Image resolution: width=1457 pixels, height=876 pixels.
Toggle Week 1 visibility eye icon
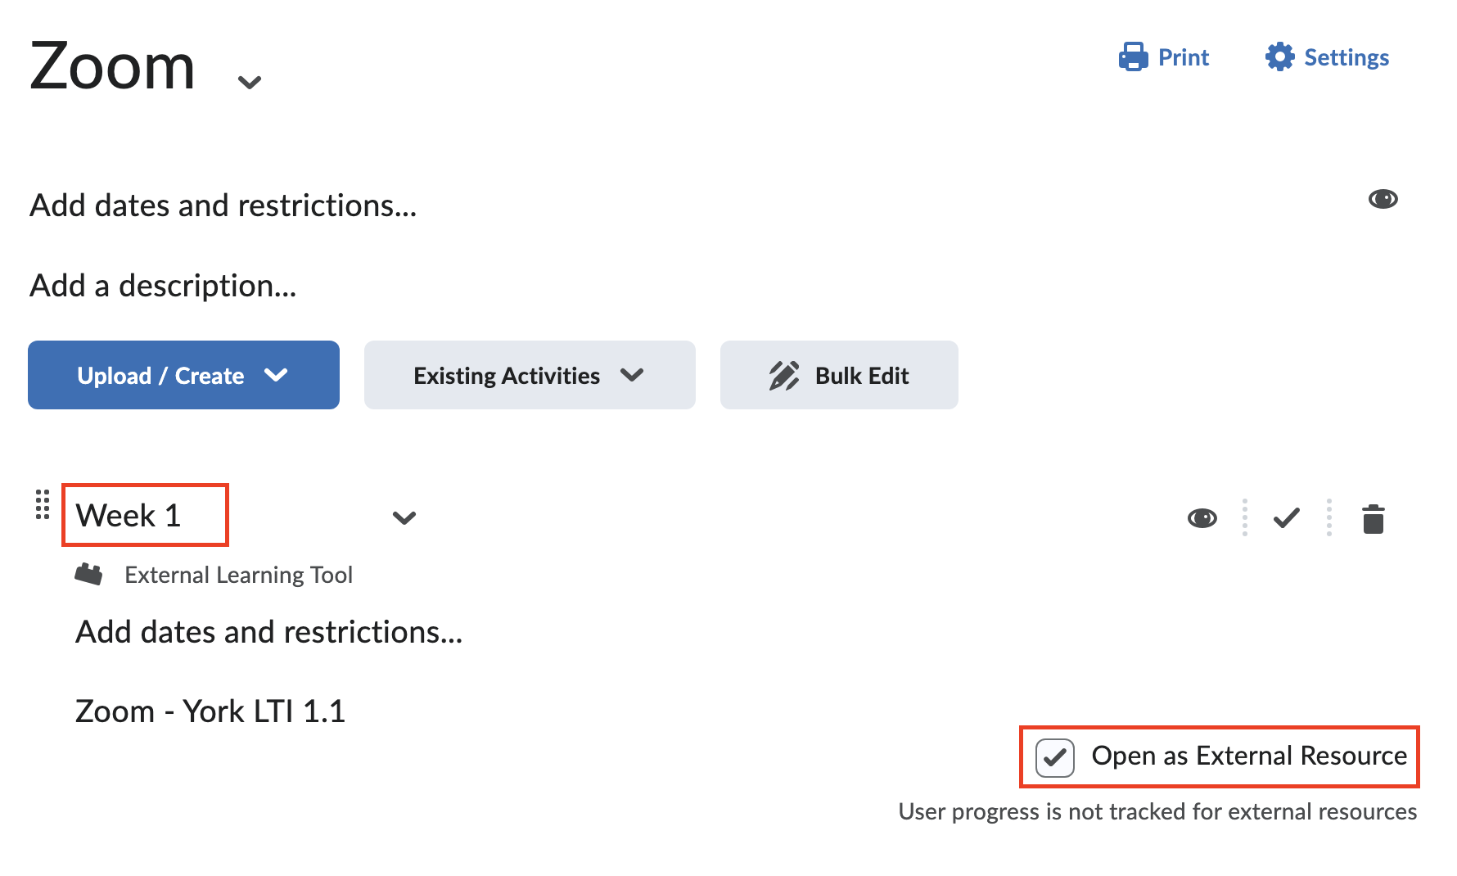(1202, 518)
